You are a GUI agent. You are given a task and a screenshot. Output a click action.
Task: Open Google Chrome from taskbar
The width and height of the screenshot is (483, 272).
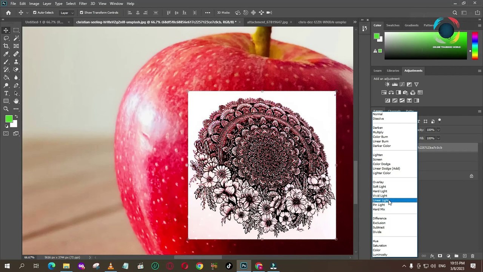coord(199,266)
